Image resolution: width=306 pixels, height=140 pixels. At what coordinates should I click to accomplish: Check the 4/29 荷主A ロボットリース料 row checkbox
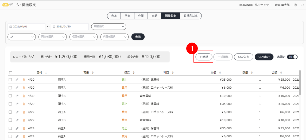pos(10,112)
